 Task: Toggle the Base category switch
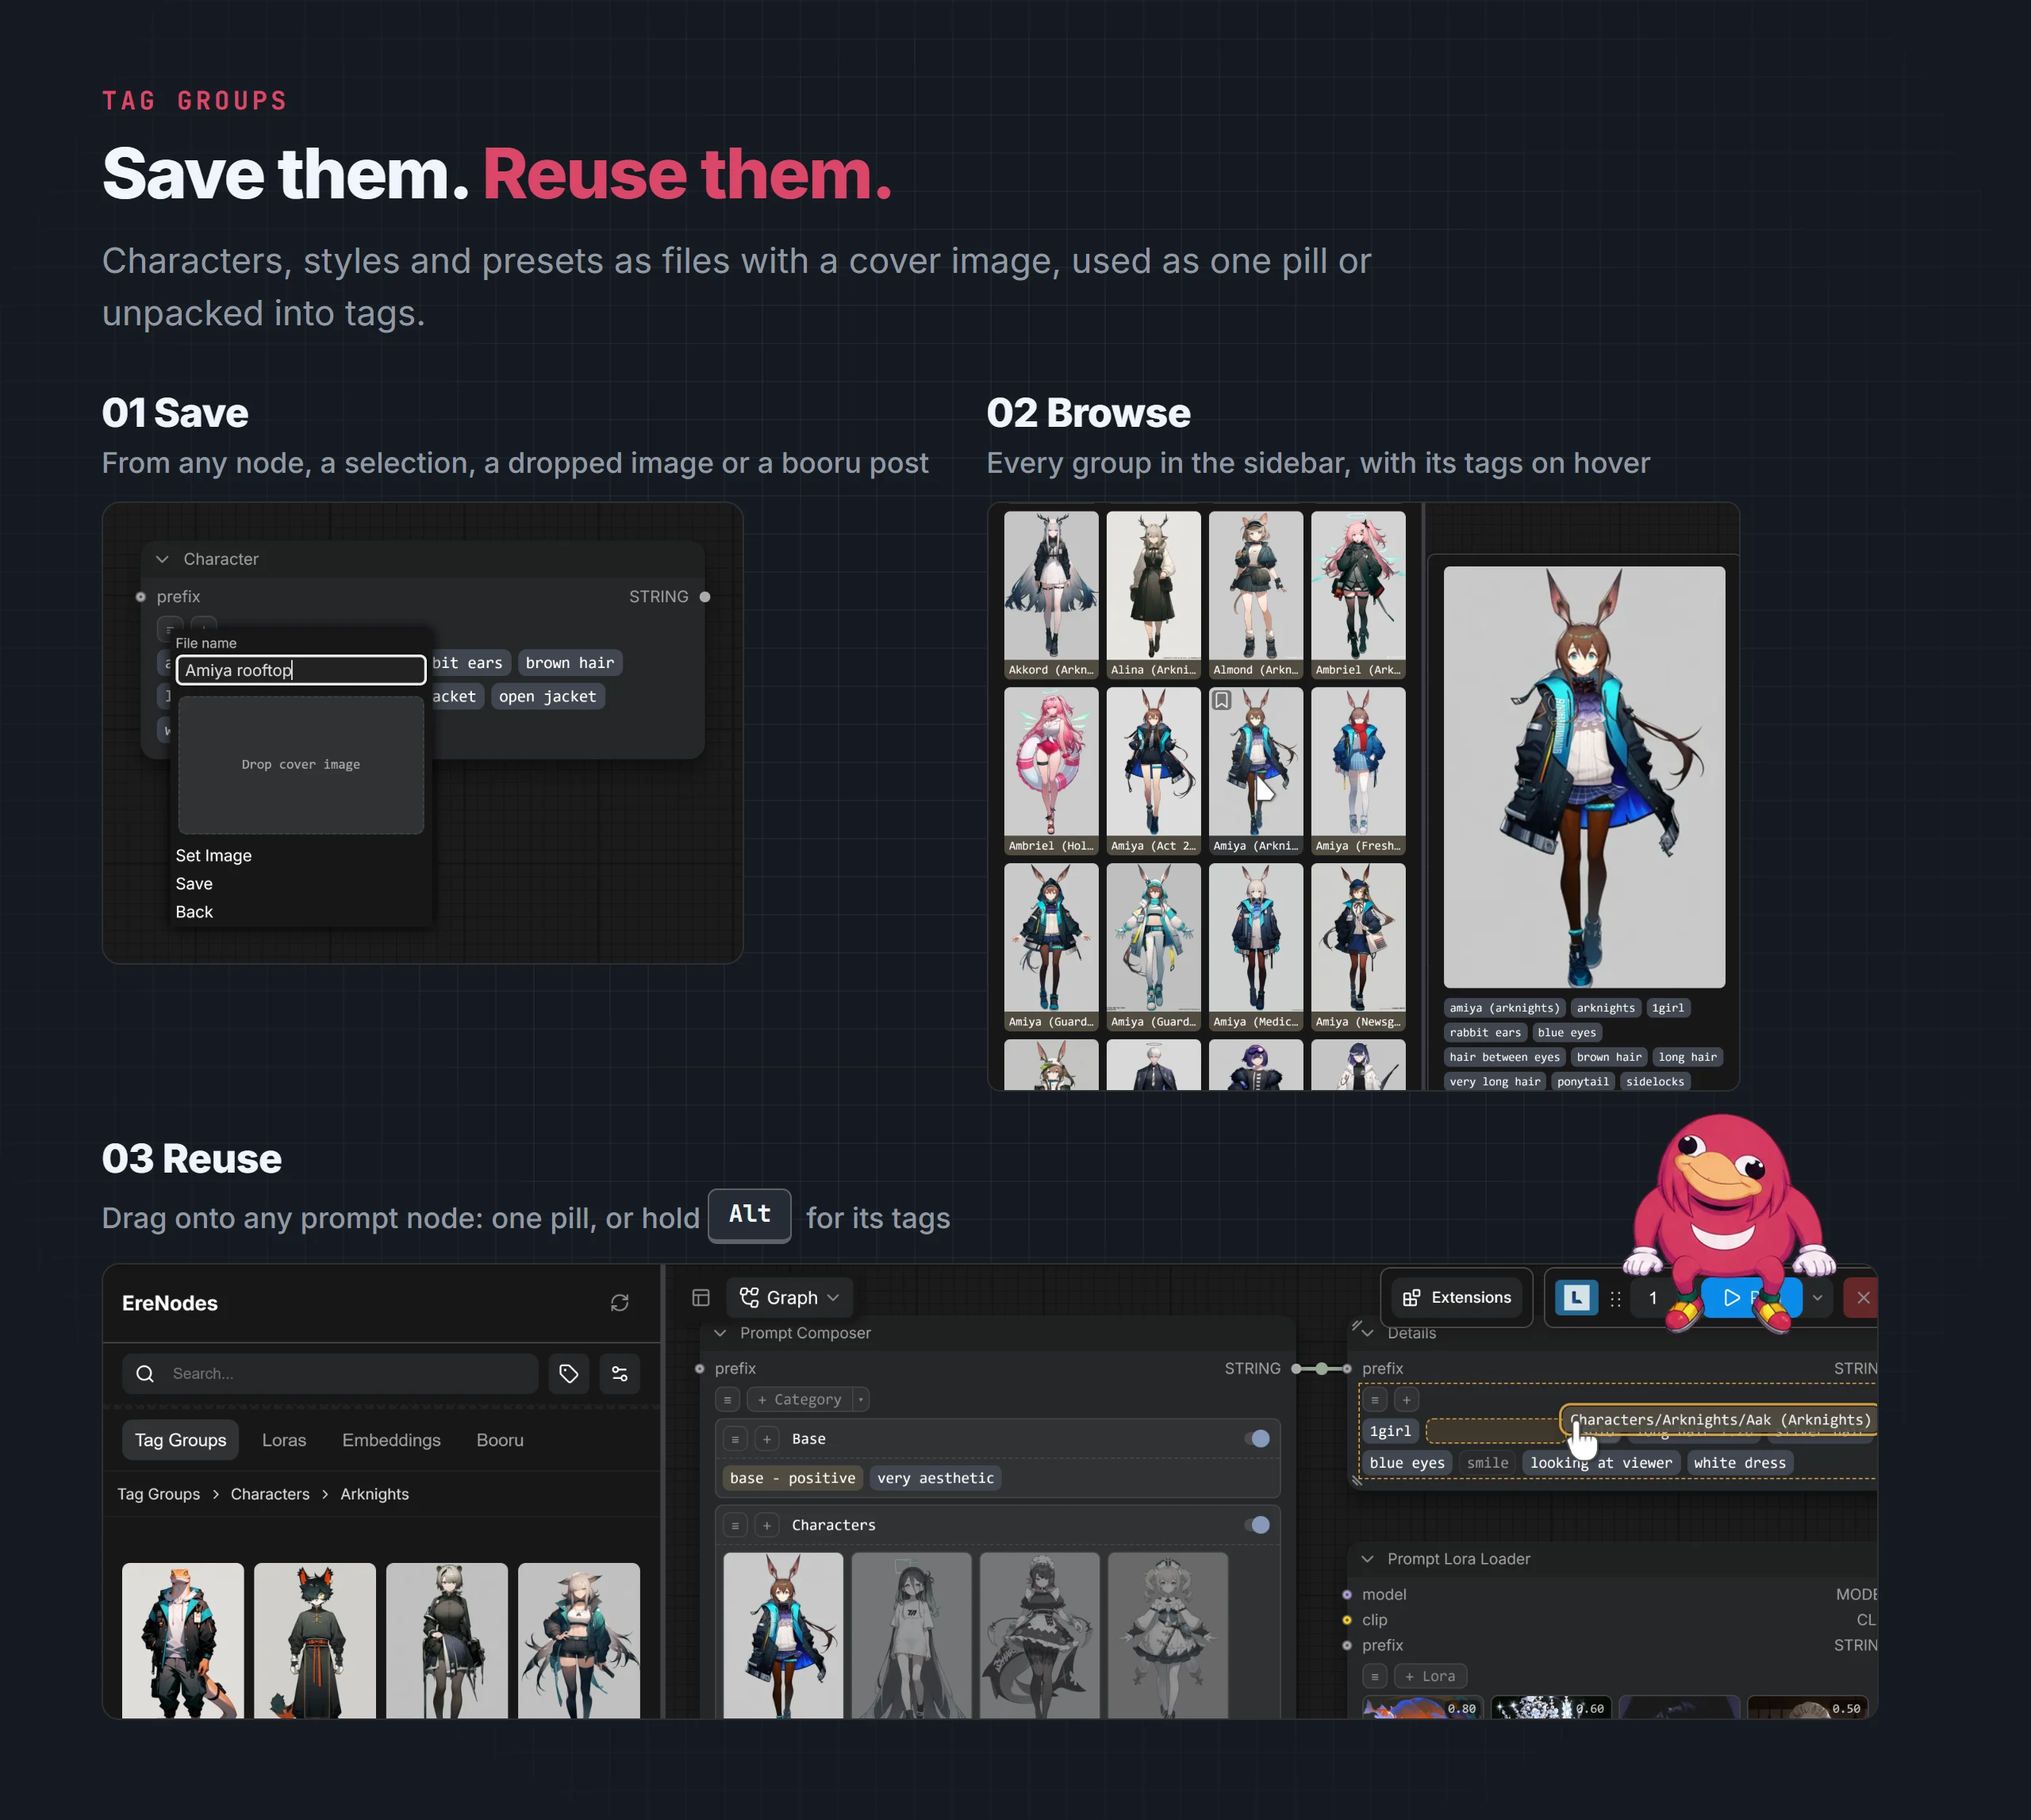click(x=1257, y=1439)
